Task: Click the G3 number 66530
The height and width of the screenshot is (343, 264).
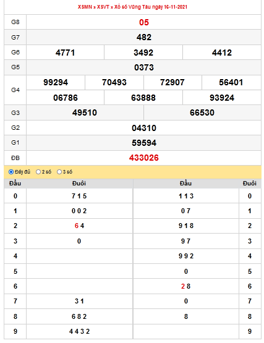Action: 202,112
